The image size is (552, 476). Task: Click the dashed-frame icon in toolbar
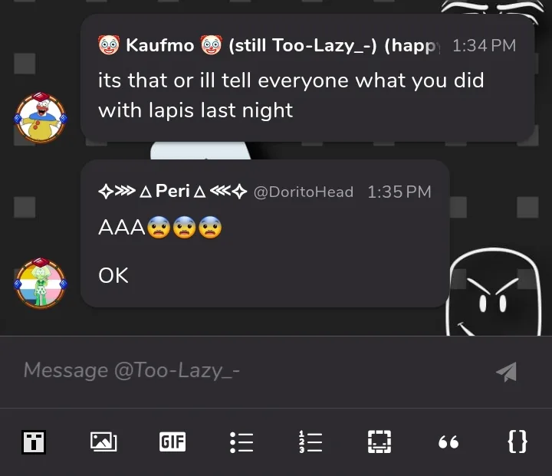[x=379, y=442]
